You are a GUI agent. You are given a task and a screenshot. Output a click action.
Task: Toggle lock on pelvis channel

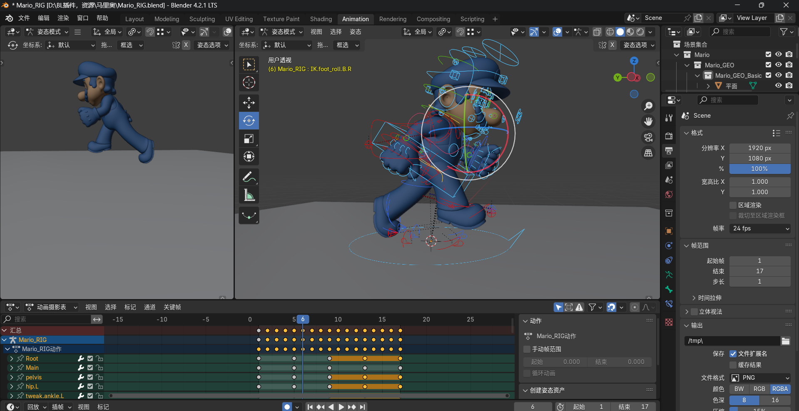(99, 377)
